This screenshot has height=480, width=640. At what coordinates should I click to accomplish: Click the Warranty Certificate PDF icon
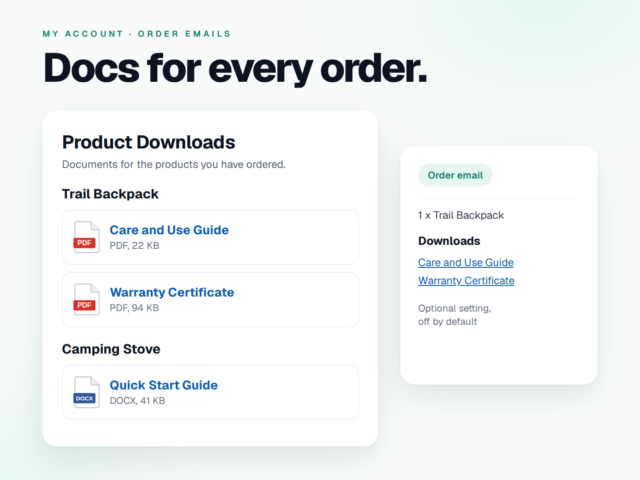point(87,299)
